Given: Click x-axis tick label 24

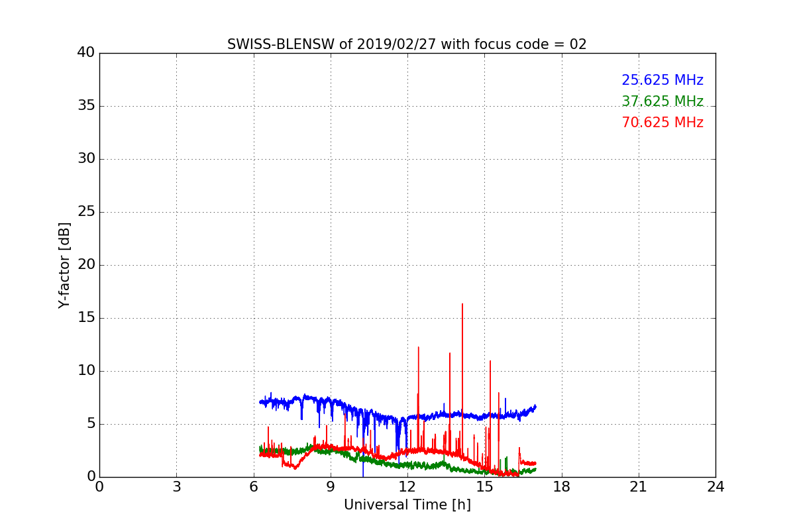Looking at the screenshot, I should coord(715,487).
